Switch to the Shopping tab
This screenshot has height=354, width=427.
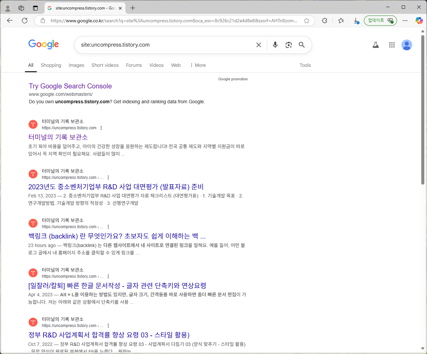[51, 65]
